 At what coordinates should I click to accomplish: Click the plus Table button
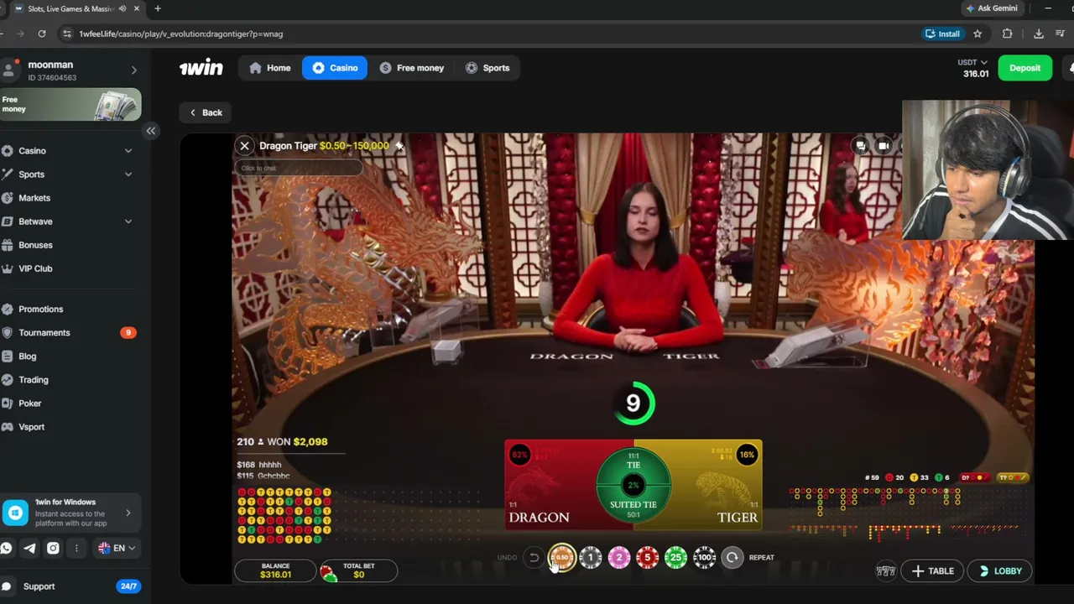tap(932, 571)
